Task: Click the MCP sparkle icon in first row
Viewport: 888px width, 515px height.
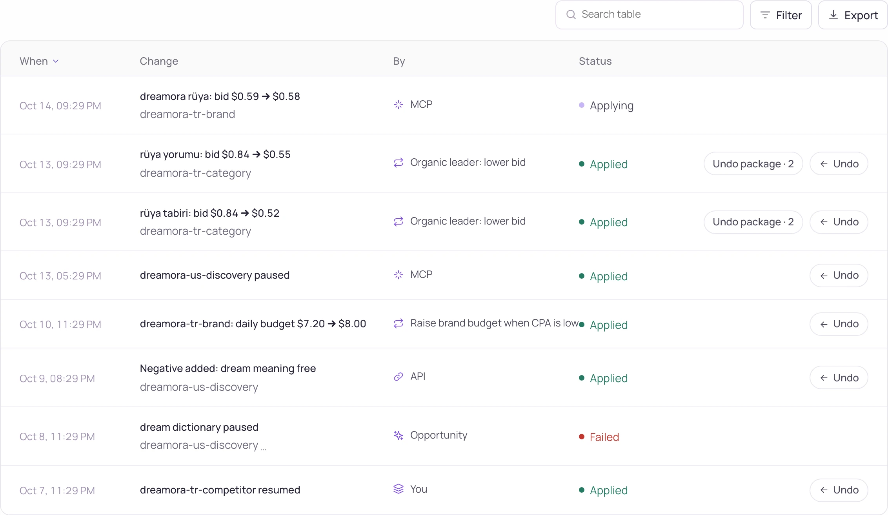Action: (399, 105)
